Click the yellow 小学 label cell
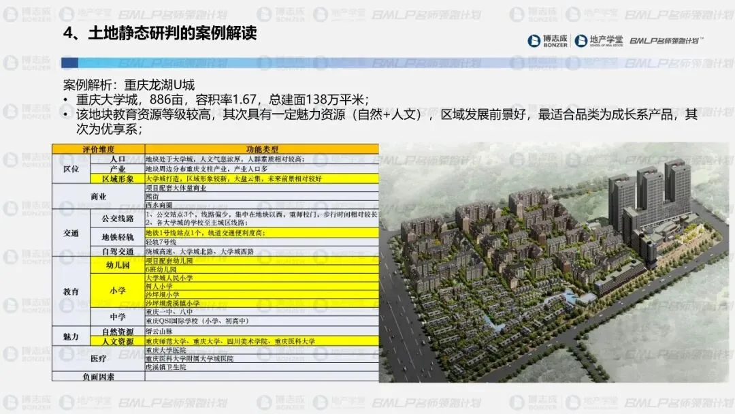 118,291
